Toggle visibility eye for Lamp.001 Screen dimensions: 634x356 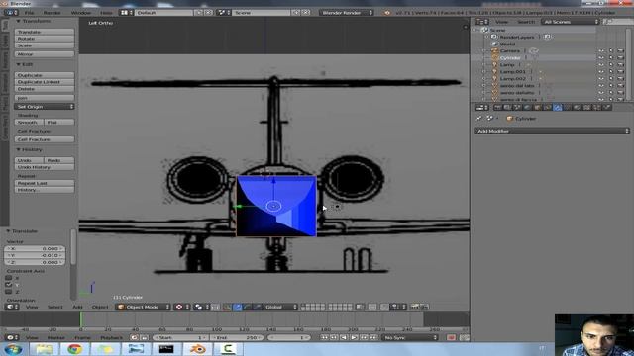pos(601,71)
